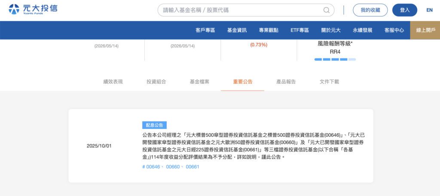Click the 2025/10/01 announcement date
The image size is (440, 196).
(99, 146)
